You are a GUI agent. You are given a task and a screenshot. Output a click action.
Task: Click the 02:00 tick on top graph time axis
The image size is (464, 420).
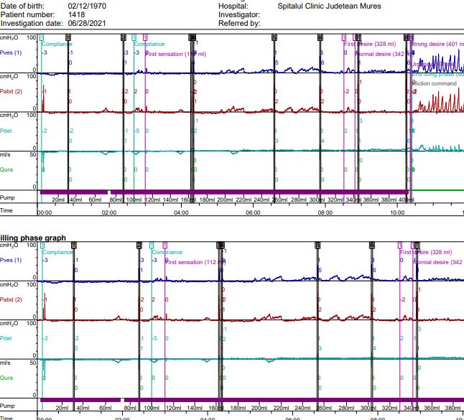109,213
